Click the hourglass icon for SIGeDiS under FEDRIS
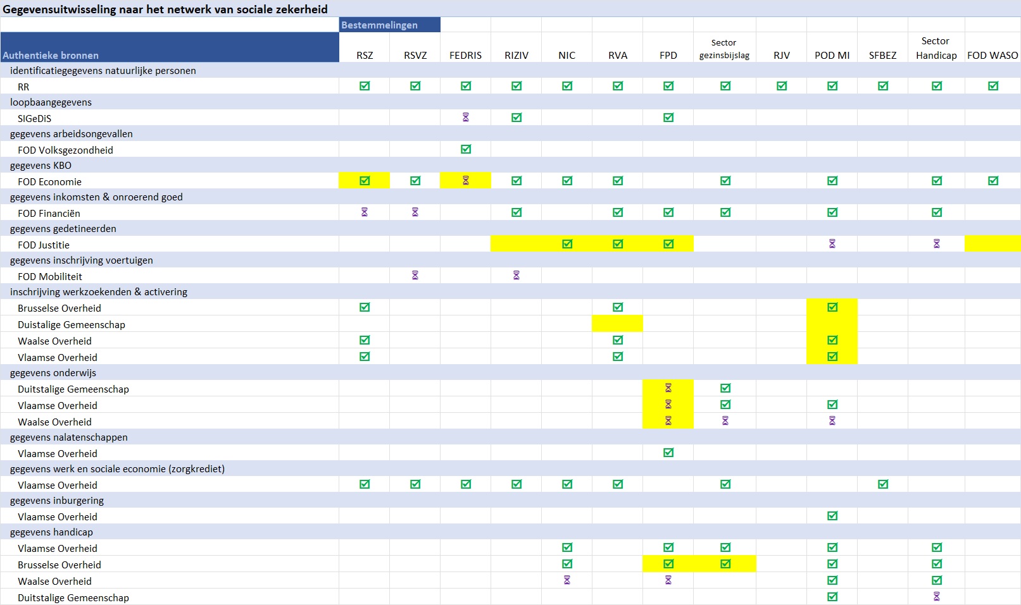Viewport: 1021px width, 605px height. 465,118
